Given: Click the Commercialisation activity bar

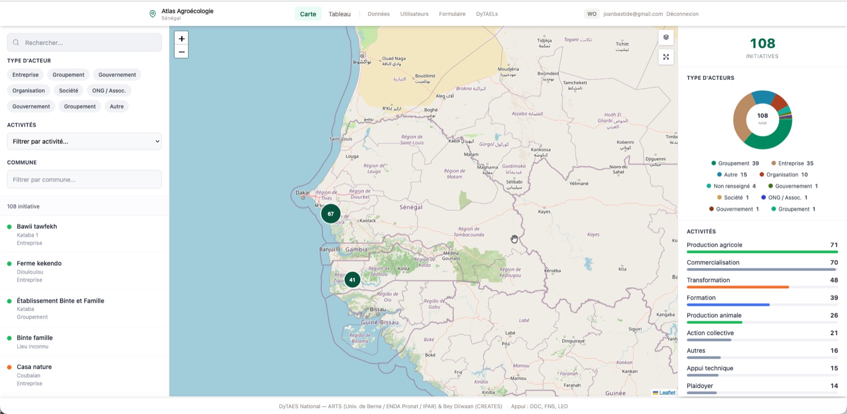Looking at the screenshot, I should [762, 270].
